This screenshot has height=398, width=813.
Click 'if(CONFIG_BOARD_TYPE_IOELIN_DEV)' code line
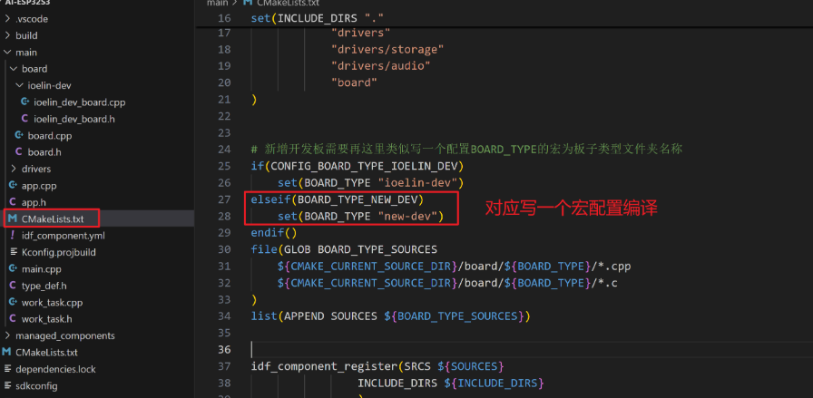click(x=358, y=166)
